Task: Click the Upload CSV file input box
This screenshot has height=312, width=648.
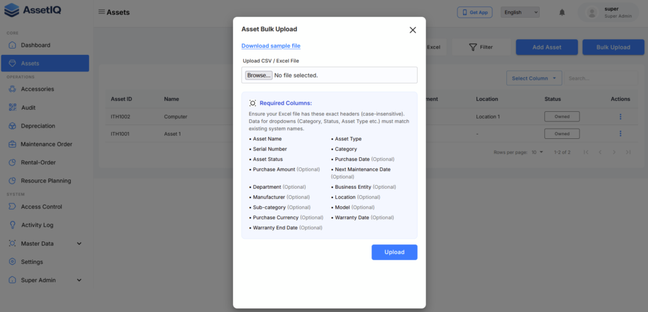Action: pyautogui.click(x=329, y=75)
